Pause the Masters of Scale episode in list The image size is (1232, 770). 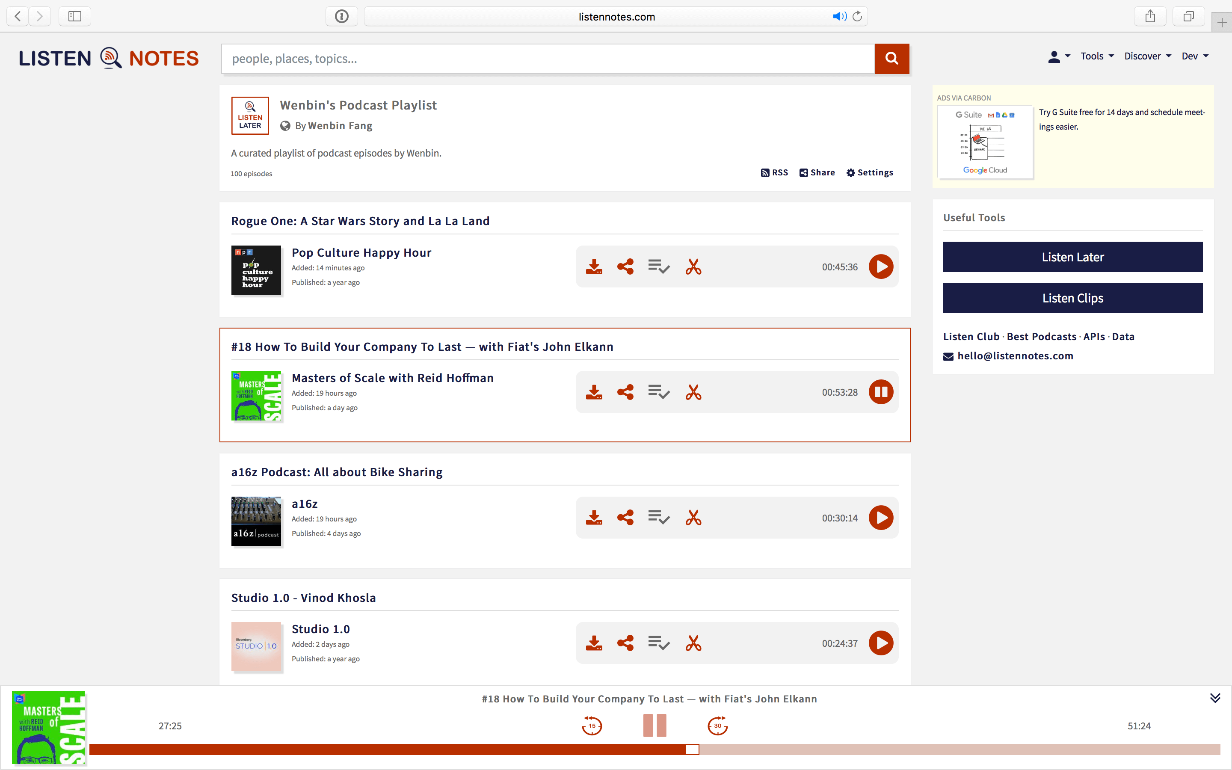point(881,392)
